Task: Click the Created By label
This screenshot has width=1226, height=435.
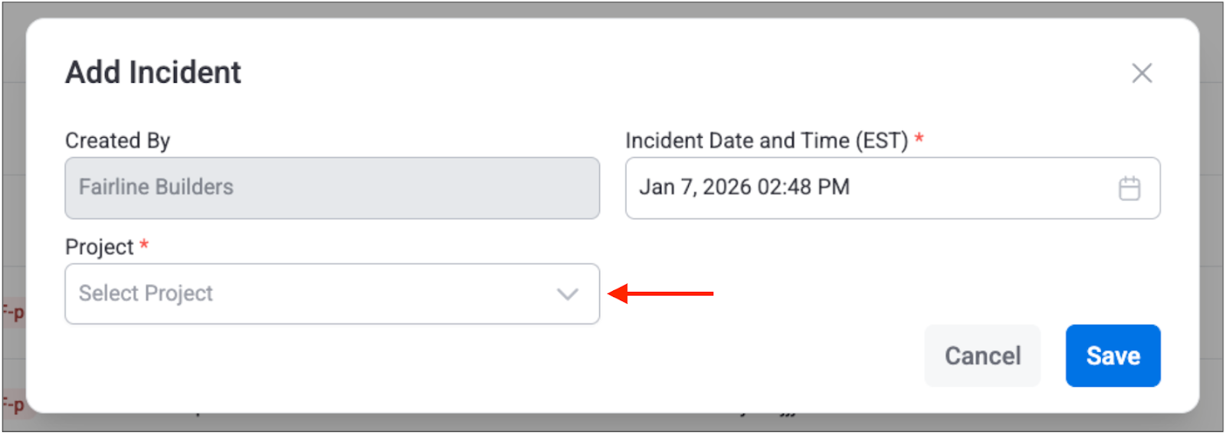Action: [x=117, y=141]
